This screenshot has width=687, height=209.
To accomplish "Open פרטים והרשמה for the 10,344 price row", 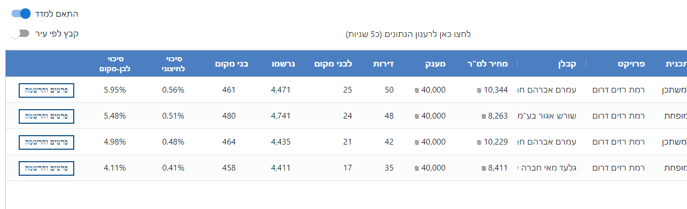I will coord(46,90).
